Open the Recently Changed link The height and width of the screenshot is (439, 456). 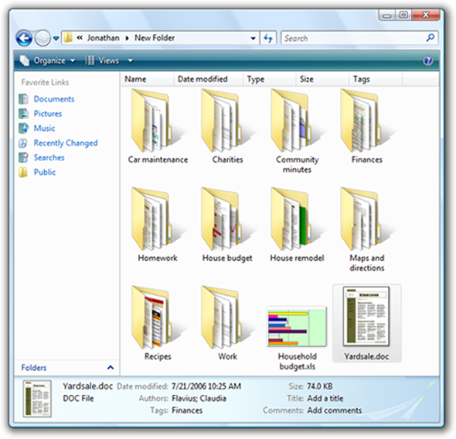[x=66, y=143]
